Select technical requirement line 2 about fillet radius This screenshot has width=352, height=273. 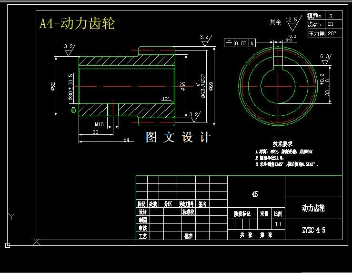tap(270, 158)
